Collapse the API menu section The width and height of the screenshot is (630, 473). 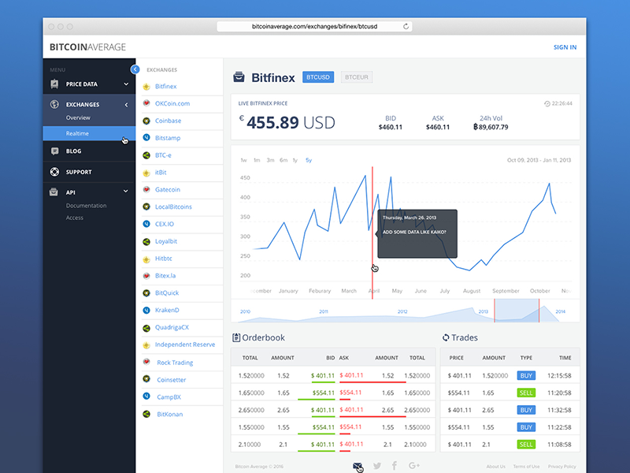pos(125,190)
